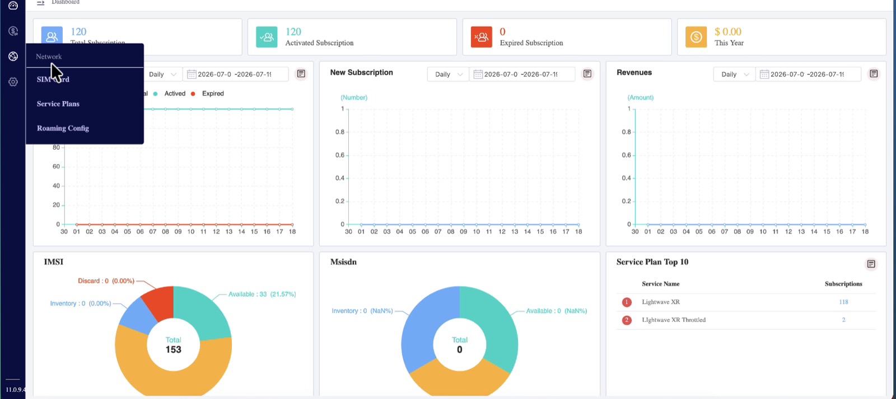
Task: Click the yellow revenue dollar icon
Action: (696, 37)
